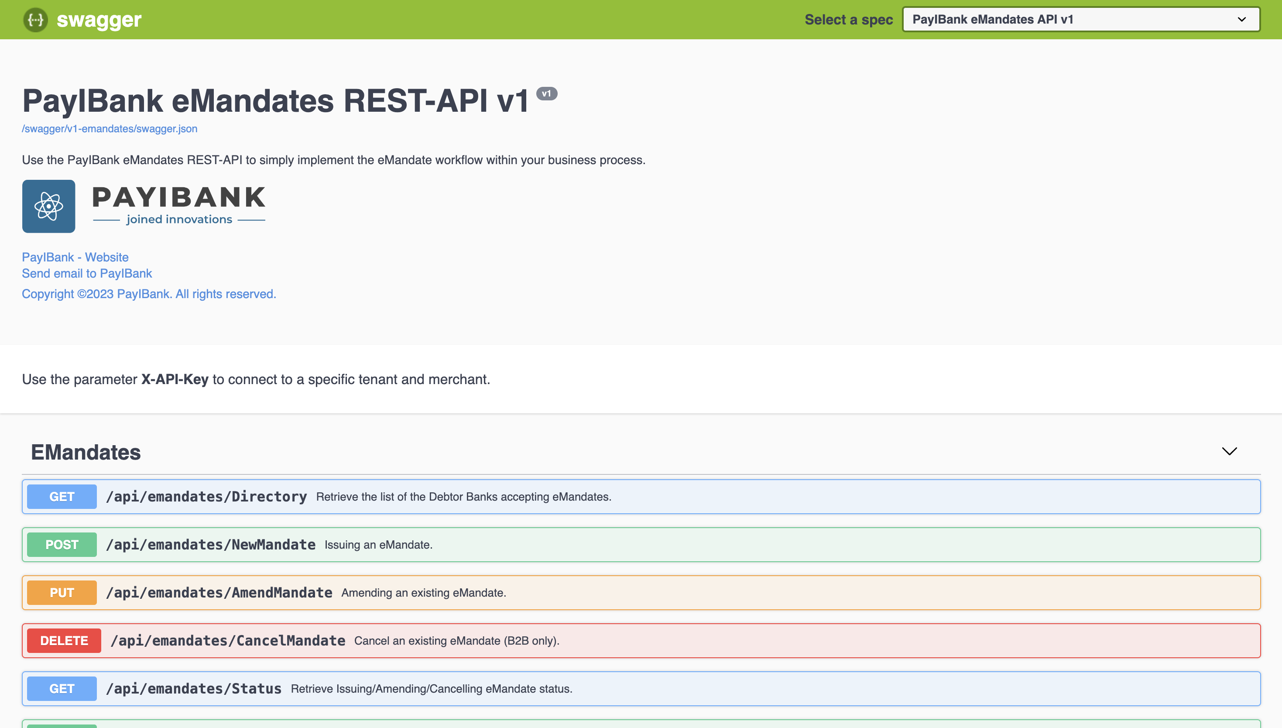Click the X-API-Key parameter text
The width and height of the screenshot is (1282, 728).
[x=175, y=379]
